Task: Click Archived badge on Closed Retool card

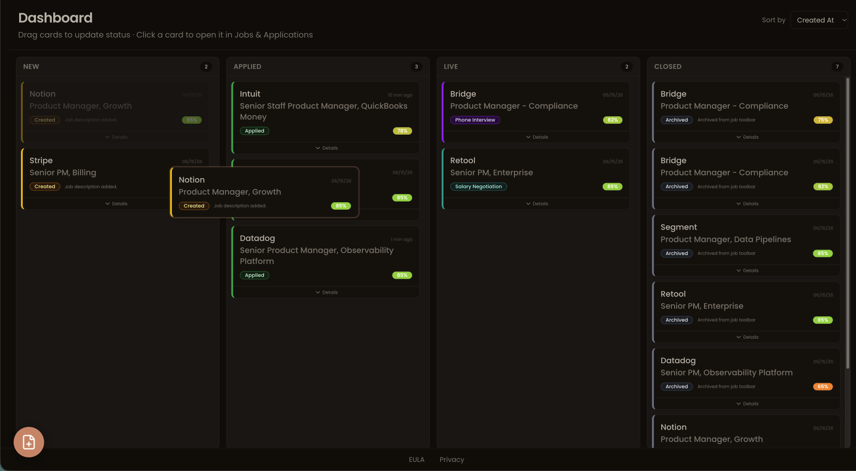Action: pos(676,320)
